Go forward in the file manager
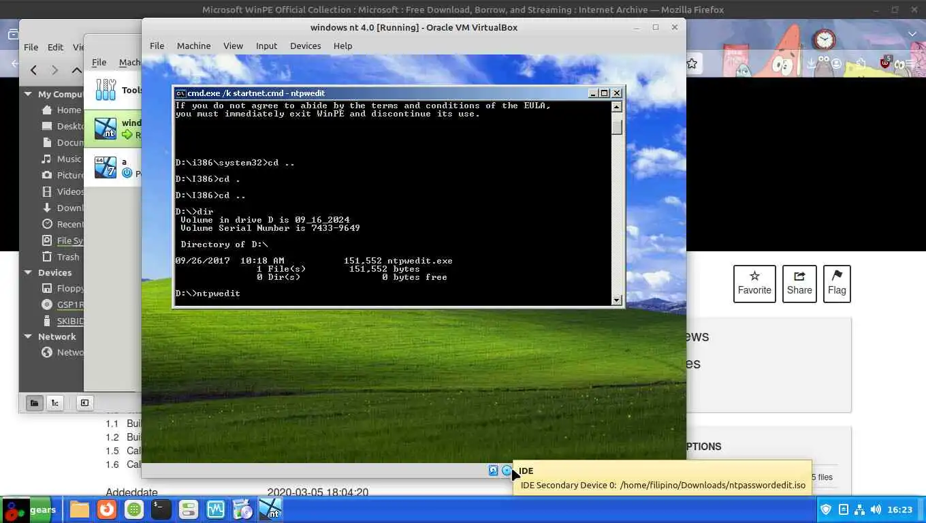Viewport: 926px width, 523px height. 55,69
